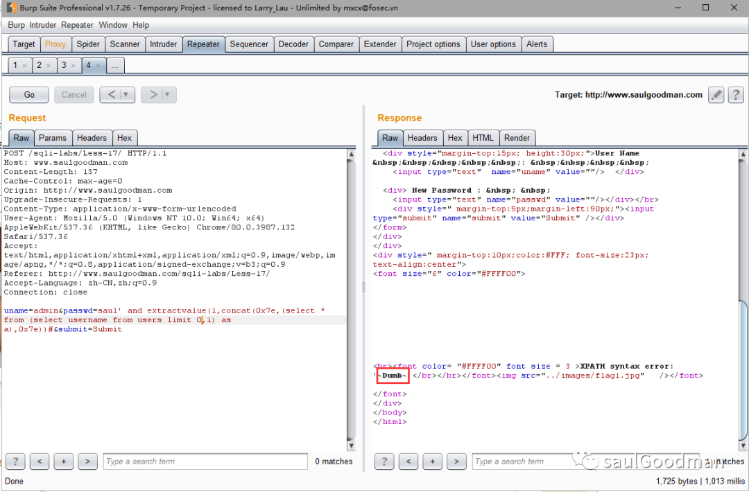The height and width of the screenshot is (492, 749).
Task: Click request pane scrollbar up arrow
Action: coord(351,154)
